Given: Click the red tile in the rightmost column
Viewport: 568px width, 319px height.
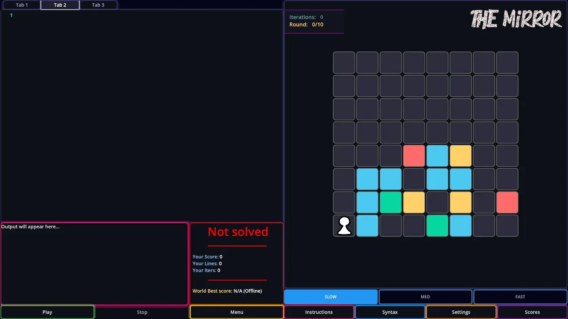Looking at the screenshot, I should tap(507, 202).
